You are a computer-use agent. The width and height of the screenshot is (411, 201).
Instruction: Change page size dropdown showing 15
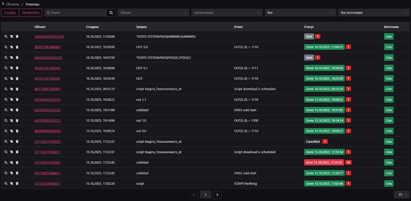(402, 195)
